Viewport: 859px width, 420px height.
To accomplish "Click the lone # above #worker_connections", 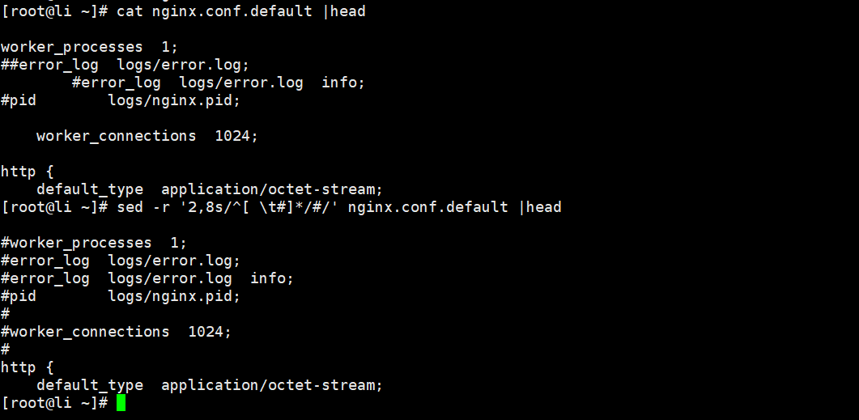I will click(5, 314).
